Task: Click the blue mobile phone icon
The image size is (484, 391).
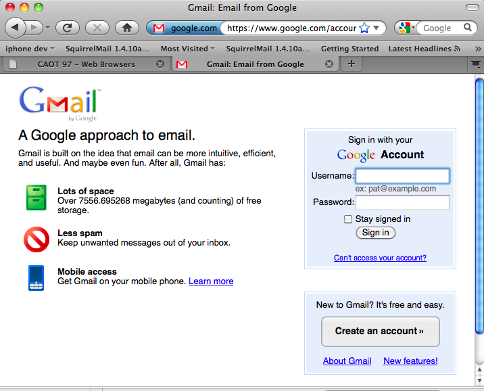Action: (x=36, y=278)
